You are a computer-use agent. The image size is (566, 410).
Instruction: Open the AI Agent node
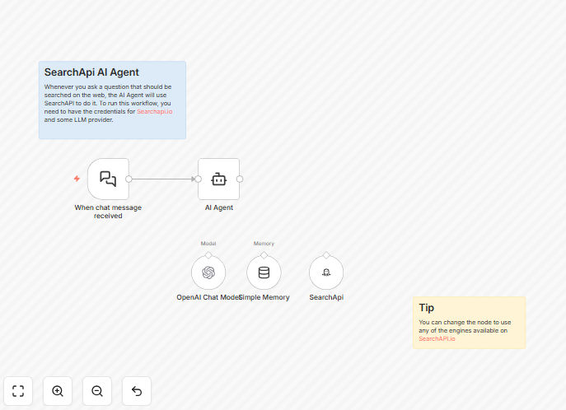click(219, 179)
